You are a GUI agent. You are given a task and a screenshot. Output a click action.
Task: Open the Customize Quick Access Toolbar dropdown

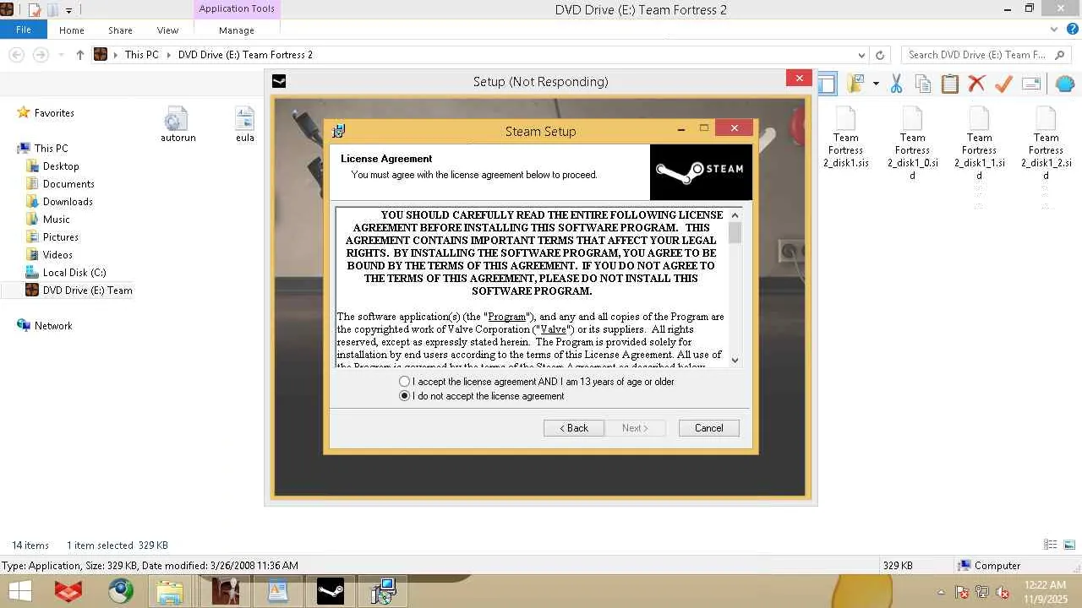click(68, 10)
